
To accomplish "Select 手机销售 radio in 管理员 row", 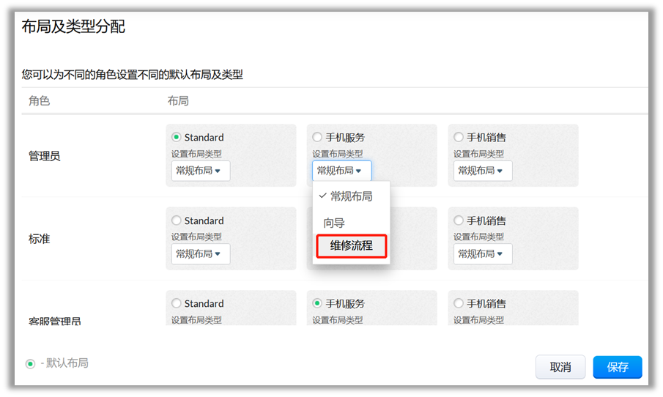I will pos(459,137).
